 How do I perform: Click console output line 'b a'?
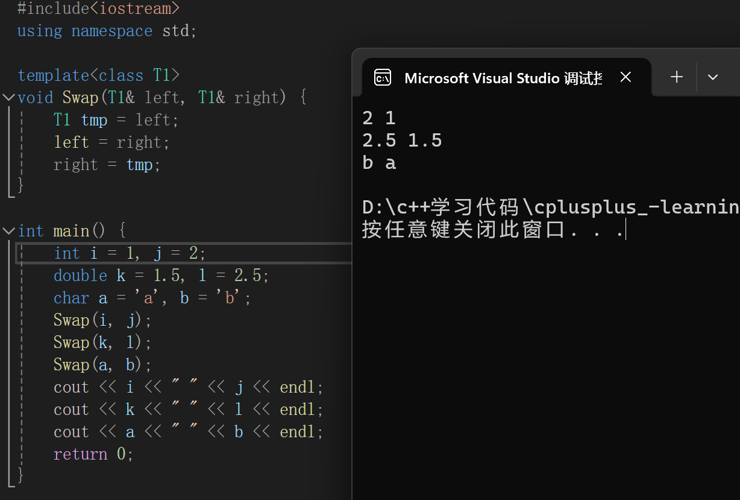[379, 163]
